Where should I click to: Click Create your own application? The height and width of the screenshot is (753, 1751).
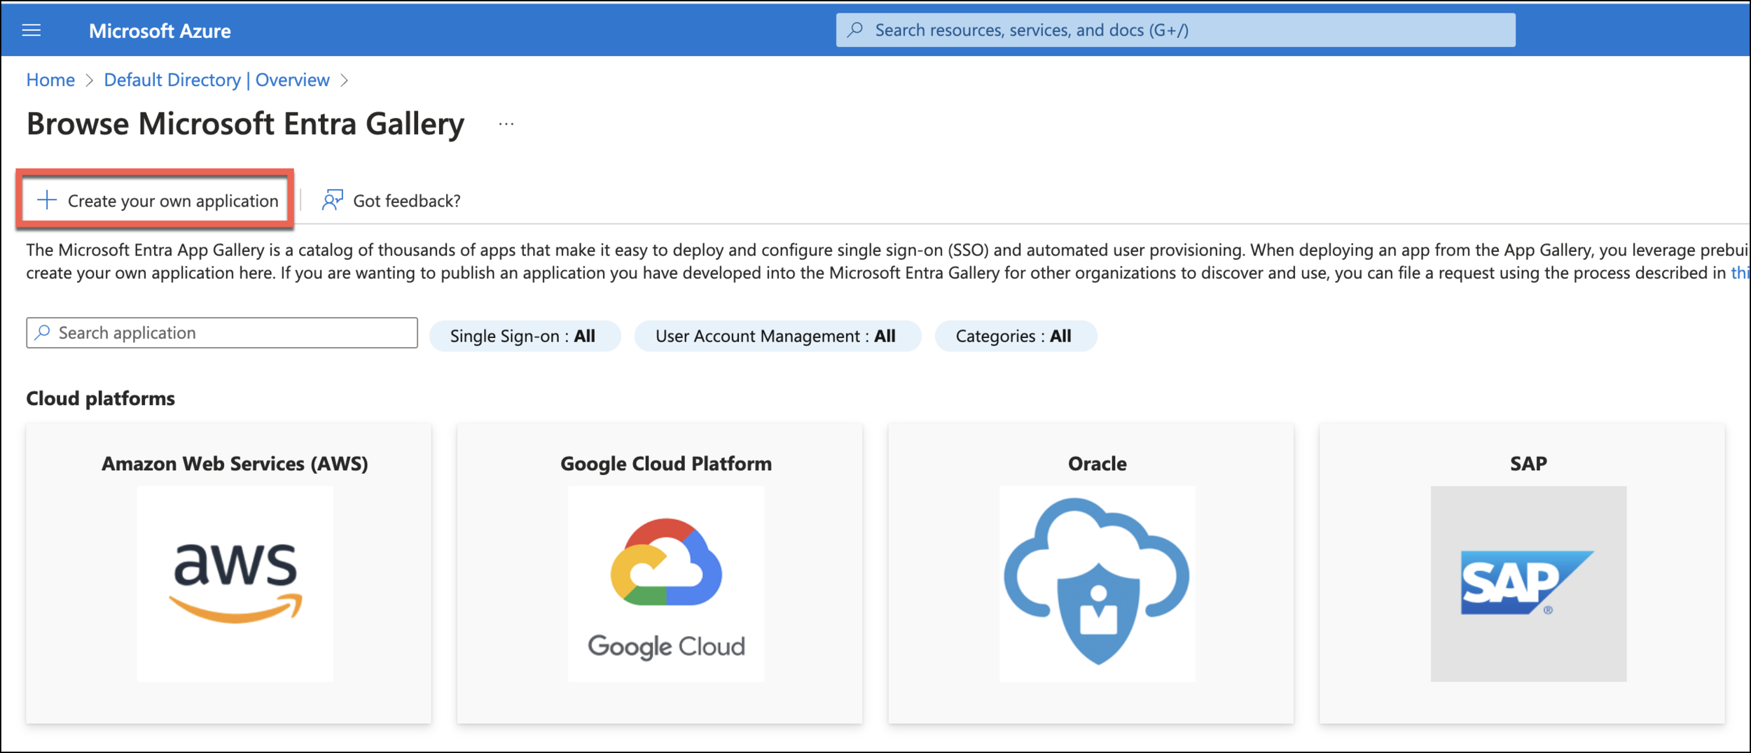tap(157, 200)
